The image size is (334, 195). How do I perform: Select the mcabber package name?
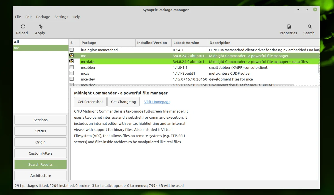tap(88, 67)
